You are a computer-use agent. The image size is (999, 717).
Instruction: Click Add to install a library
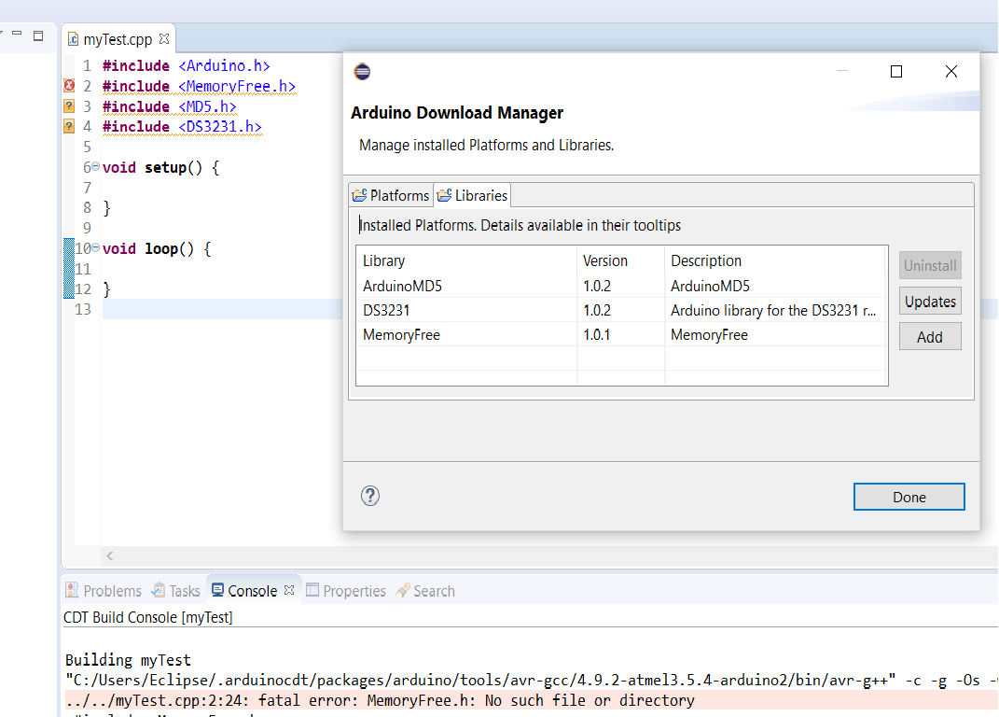click(x=929, y=337)
